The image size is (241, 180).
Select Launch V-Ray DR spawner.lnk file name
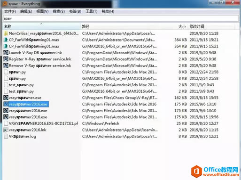coord(35,53)
